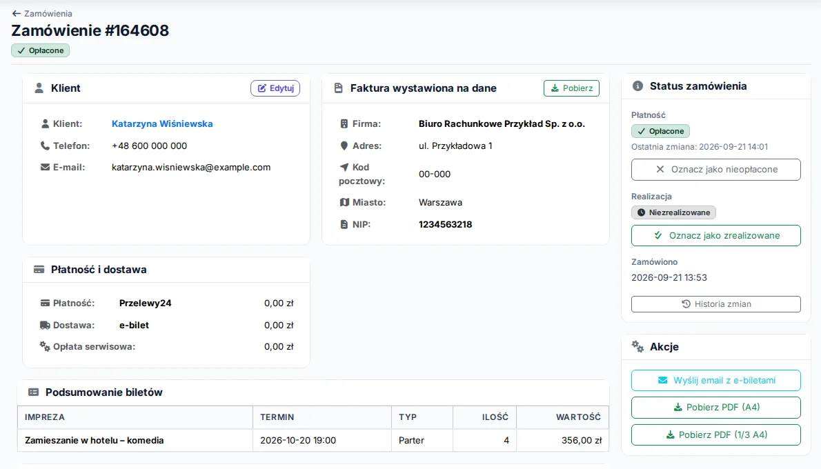Viewport: 821px width, 469px height.
Task: Click Oznacz jako zrealizowane button
Action: coord(715,236)
